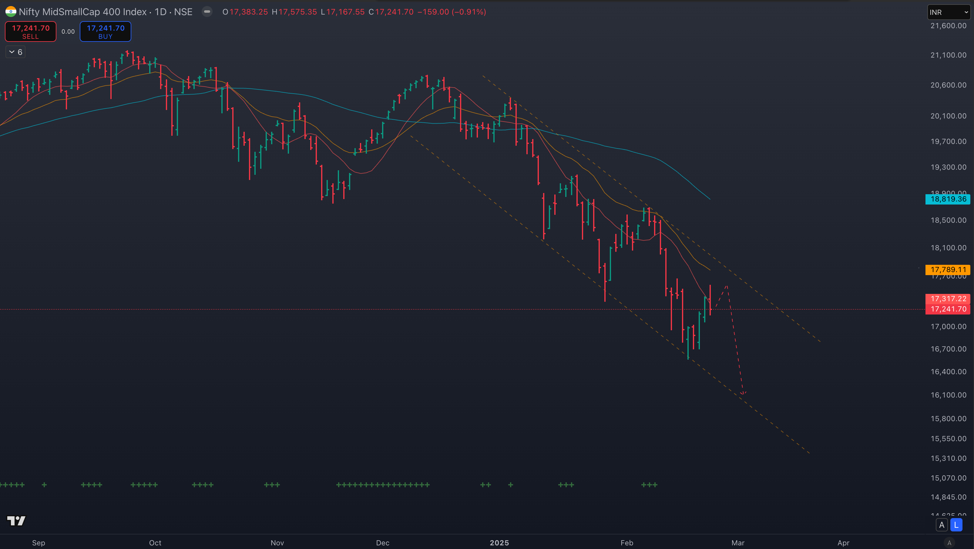
Task: Click the high value 17,575.35
Action: 297,12
